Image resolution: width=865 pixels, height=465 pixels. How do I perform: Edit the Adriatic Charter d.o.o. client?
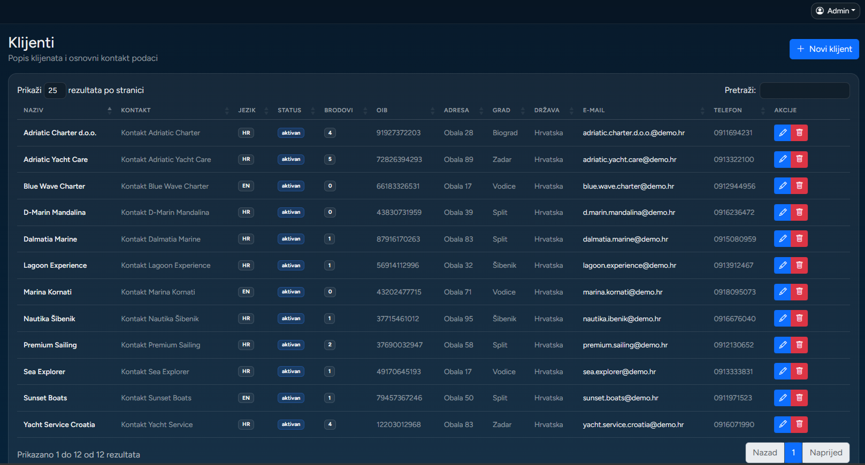(782, 133)
